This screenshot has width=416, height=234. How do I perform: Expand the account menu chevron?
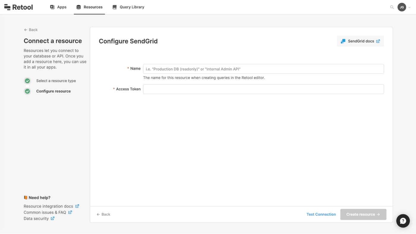[x=409, y=7]
